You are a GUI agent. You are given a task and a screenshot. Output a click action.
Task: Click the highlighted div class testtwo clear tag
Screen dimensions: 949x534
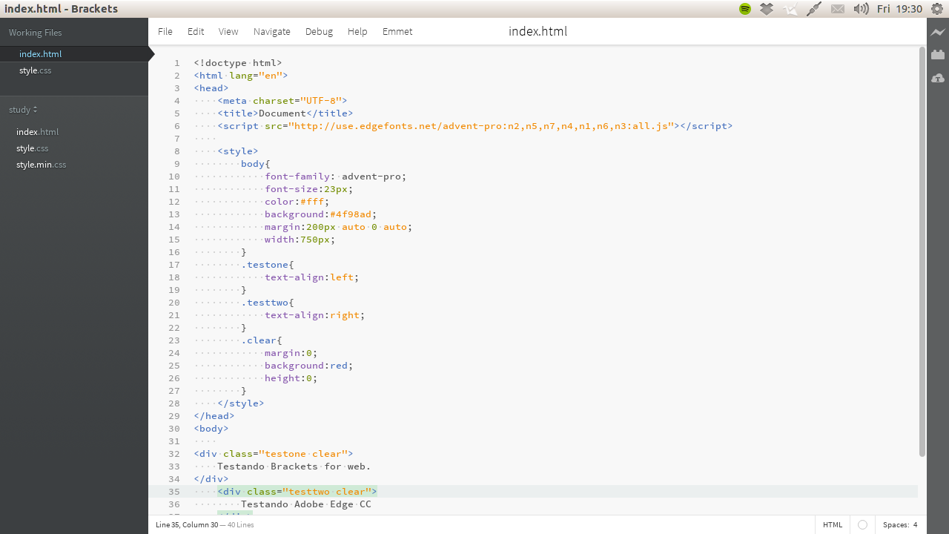click(x=297, y=492)
